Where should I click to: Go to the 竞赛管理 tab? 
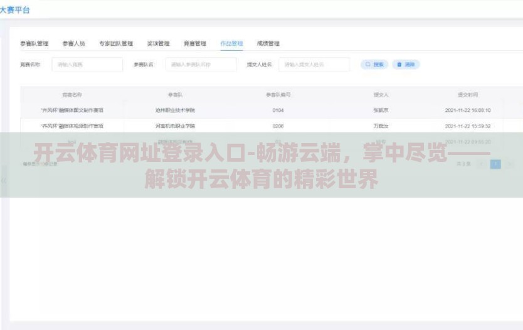pos(195,43)
